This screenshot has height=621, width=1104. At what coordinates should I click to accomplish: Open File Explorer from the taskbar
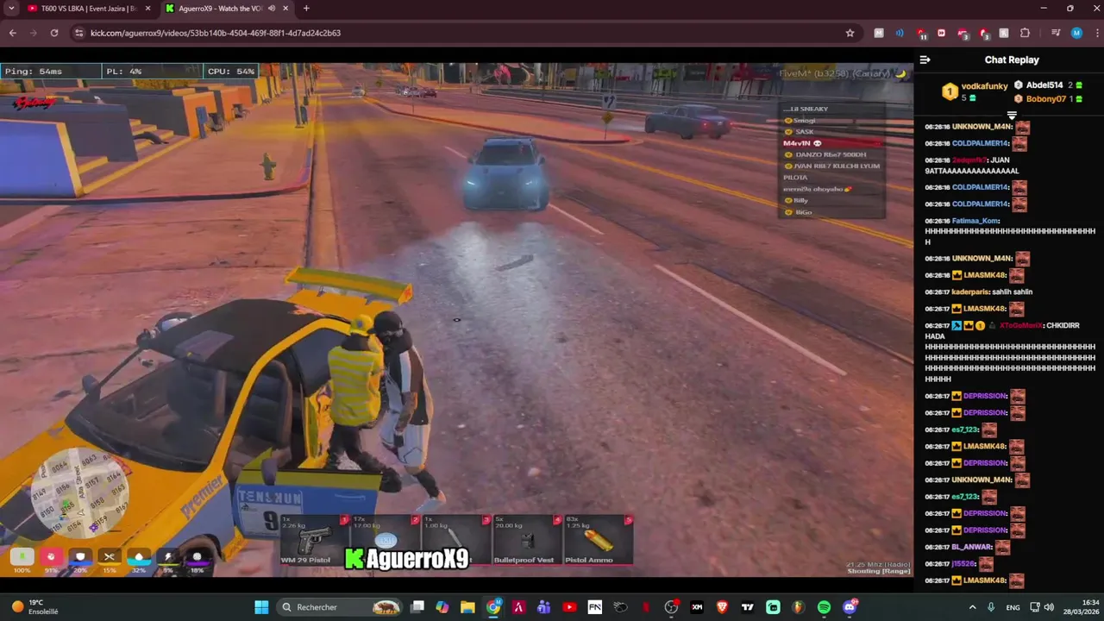pos(467,607)
